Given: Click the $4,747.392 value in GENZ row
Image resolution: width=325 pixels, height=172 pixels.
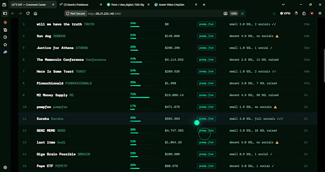Looking at the screenshot, I should click(x=174, y=131).
